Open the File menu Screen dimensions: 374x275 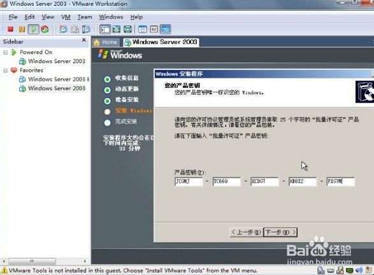(13, 17)
